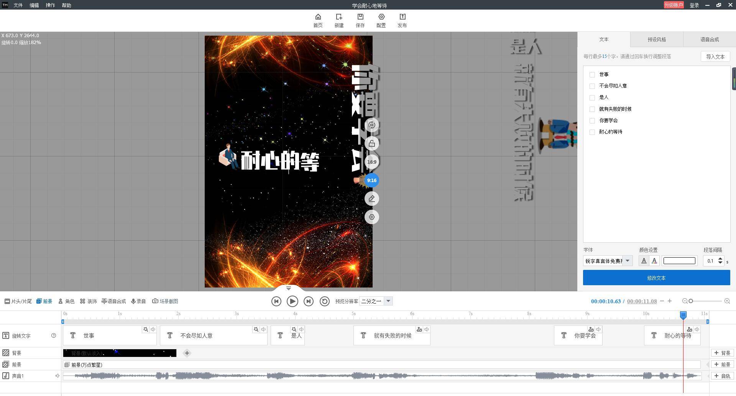Increase paragraph interval with up arrow
This screenshot has height=396, width=736.
(x=720, y=258)
